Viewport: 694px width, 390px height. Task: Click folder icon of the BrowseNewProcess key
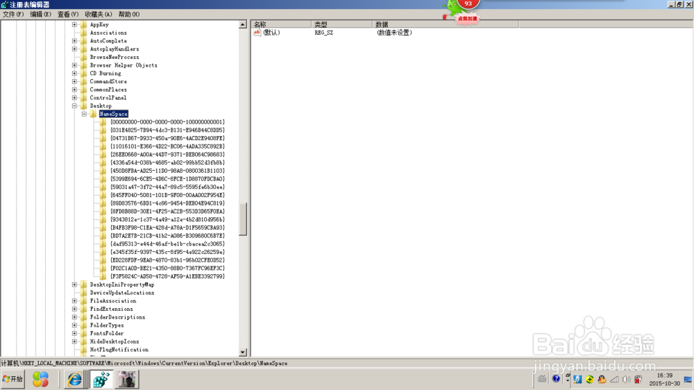pyautogui.click(x=84, y=57)
